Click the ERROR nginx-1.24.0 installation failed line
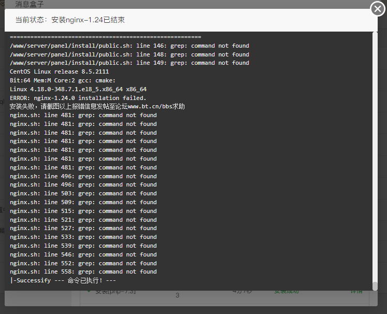This screenshot has width=387, height=314. click(x=78, y=98)
